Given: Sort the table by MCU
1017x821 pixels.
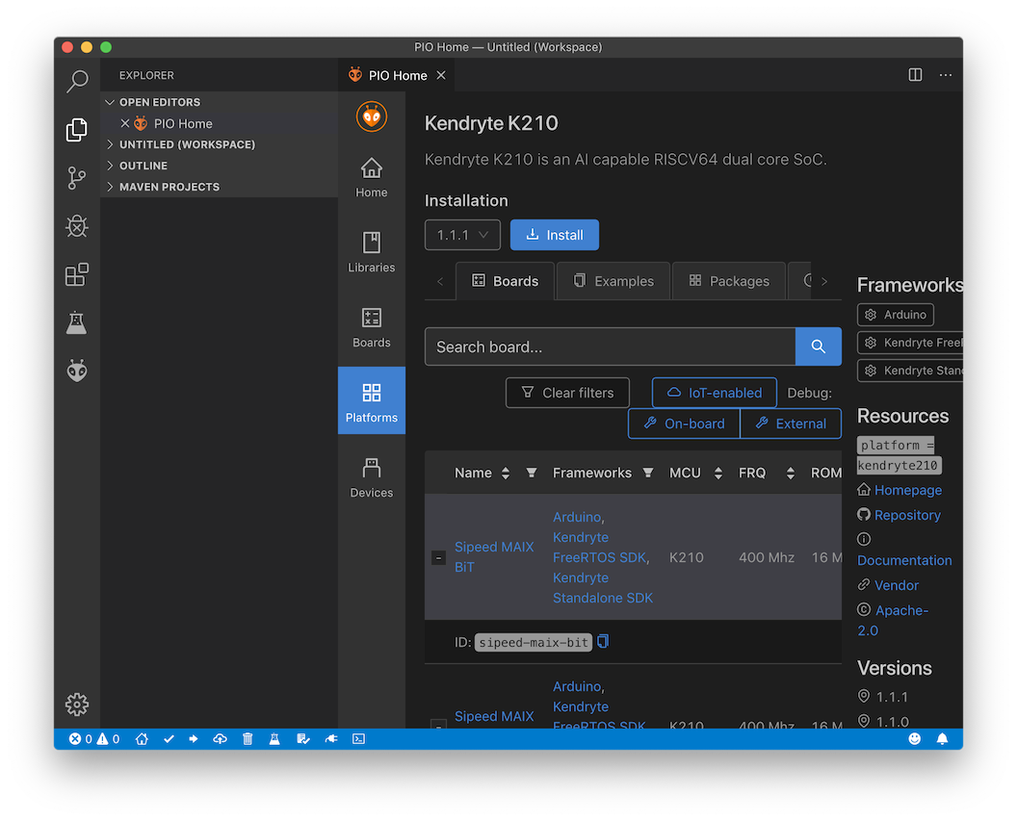Looking at the screenshot, I should 718,473.
